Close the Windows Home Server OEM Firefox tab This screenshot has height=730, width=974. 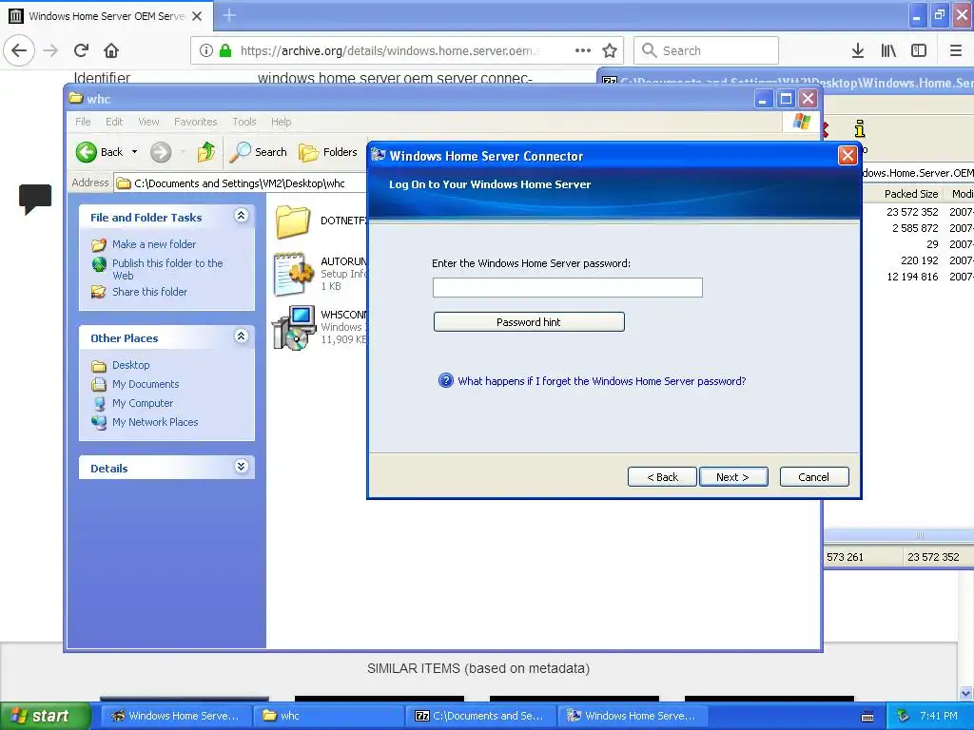pyautogui.click(x=197, y=15)
